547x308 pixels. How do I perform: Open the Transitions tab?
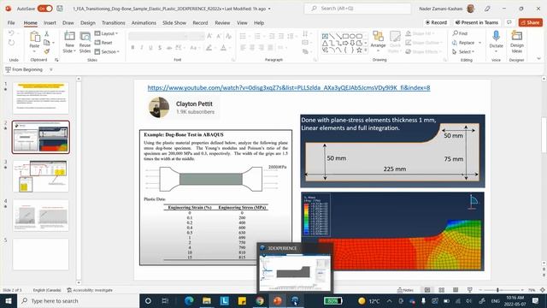(x=114, y=23)
